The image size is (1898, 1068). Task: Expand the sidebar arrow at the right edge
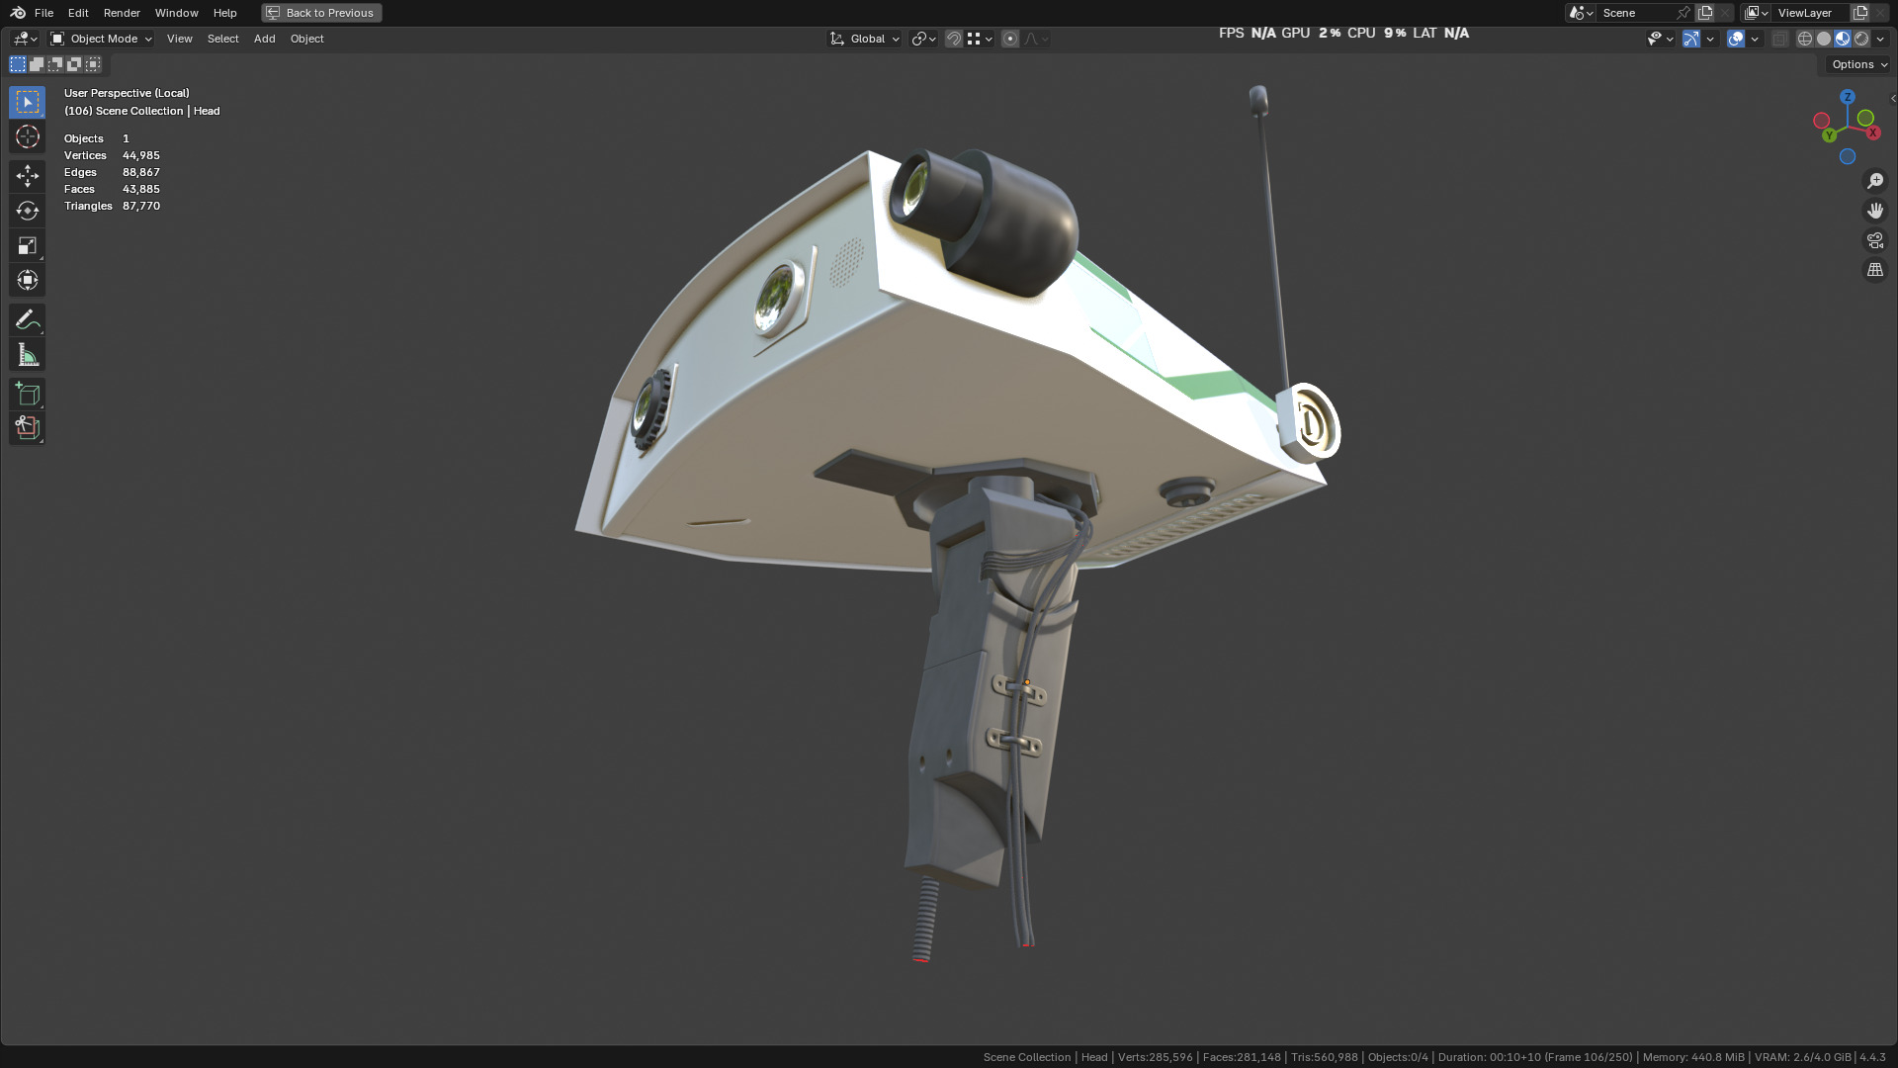tap(1892, 98)
